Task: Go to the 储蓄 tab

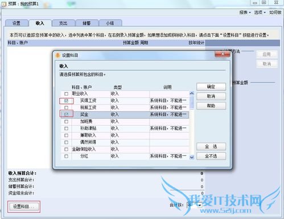Action: [87, 23]
